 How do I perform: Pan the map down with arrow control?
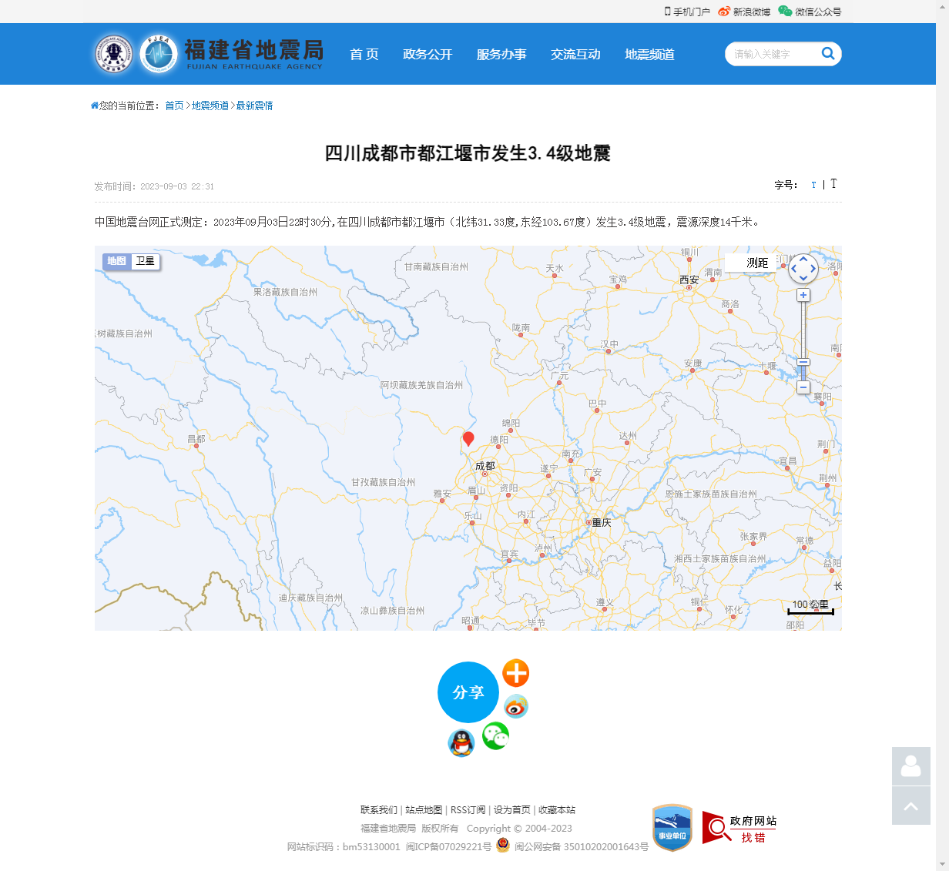click(x=803, y=278)
